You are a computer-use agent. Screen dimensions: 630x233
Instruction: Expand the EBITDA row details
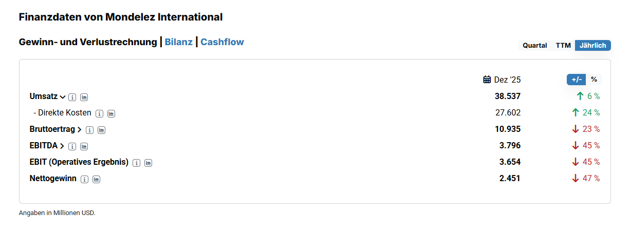(x=62, y=146)
